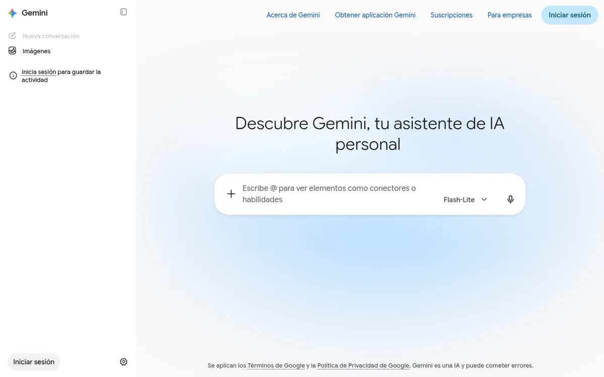This screenshot has height=377, width=604.
Task: Click top-right Iniciar sesión button
Action: (570, 15)
